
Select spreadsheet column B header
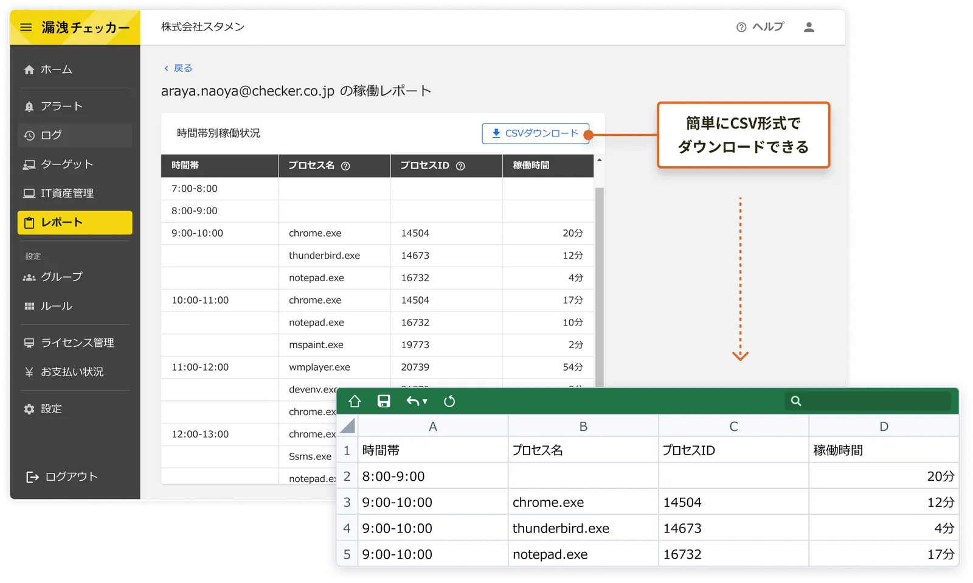pos(583,427)
